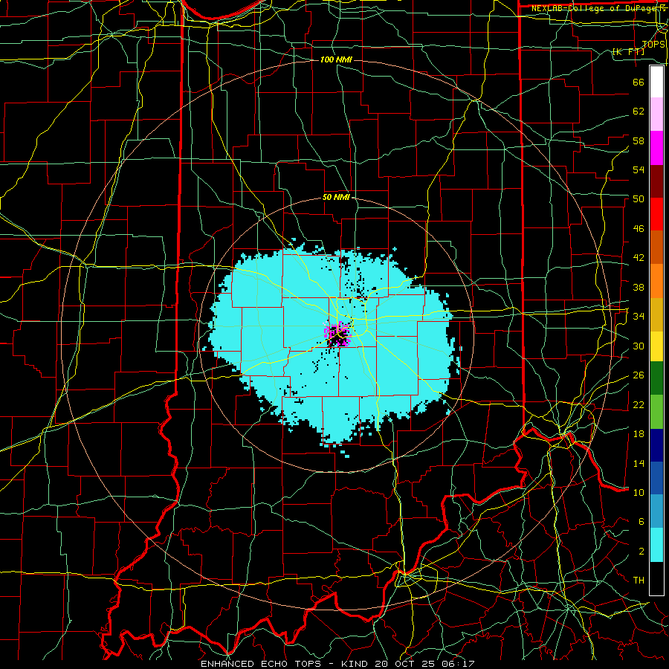669x669 pixels.
Task: Click the '18' legend value
Action: 639,434
